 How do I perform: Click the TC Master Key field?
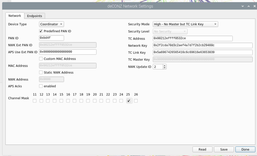click(202, 59)
